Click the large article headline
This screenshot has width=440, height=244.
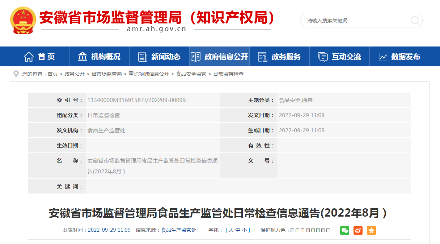coord(218,213)
